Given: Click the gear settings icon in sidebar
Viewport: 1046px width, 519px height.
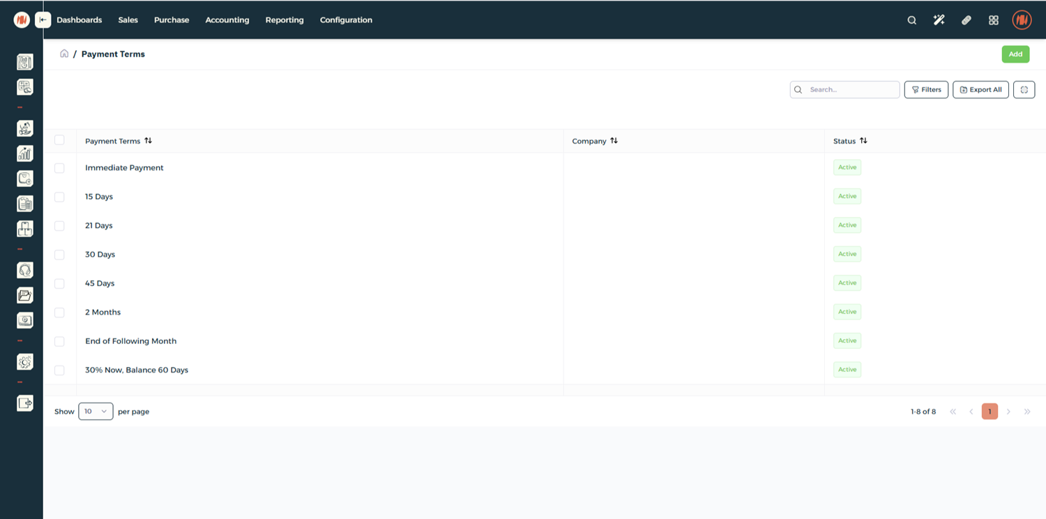Looking at the screenshot, I should tap(25, 362).
